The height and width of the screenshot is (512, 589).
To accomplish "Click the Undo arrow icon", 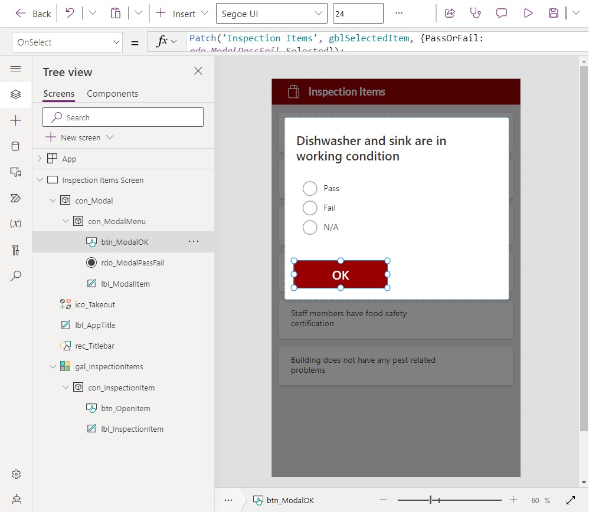I will pos(70,14).
